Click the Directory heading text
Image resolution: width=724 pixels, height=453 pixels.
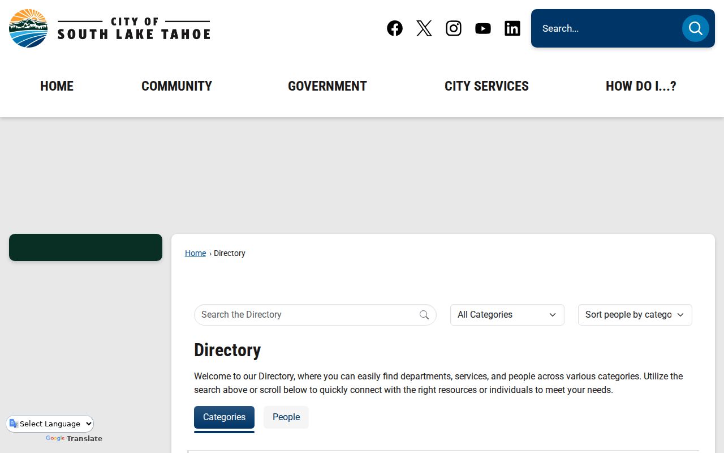(x=227, y=350)
